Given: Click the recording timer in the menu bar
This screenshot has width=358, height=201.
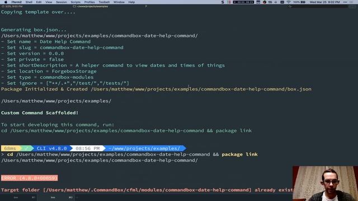Looking at the screenshot, I should tap(243, 2).
